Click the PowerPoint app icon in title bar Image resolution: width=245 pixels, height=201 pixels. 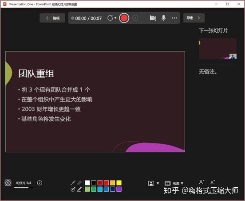coord(5,4)
